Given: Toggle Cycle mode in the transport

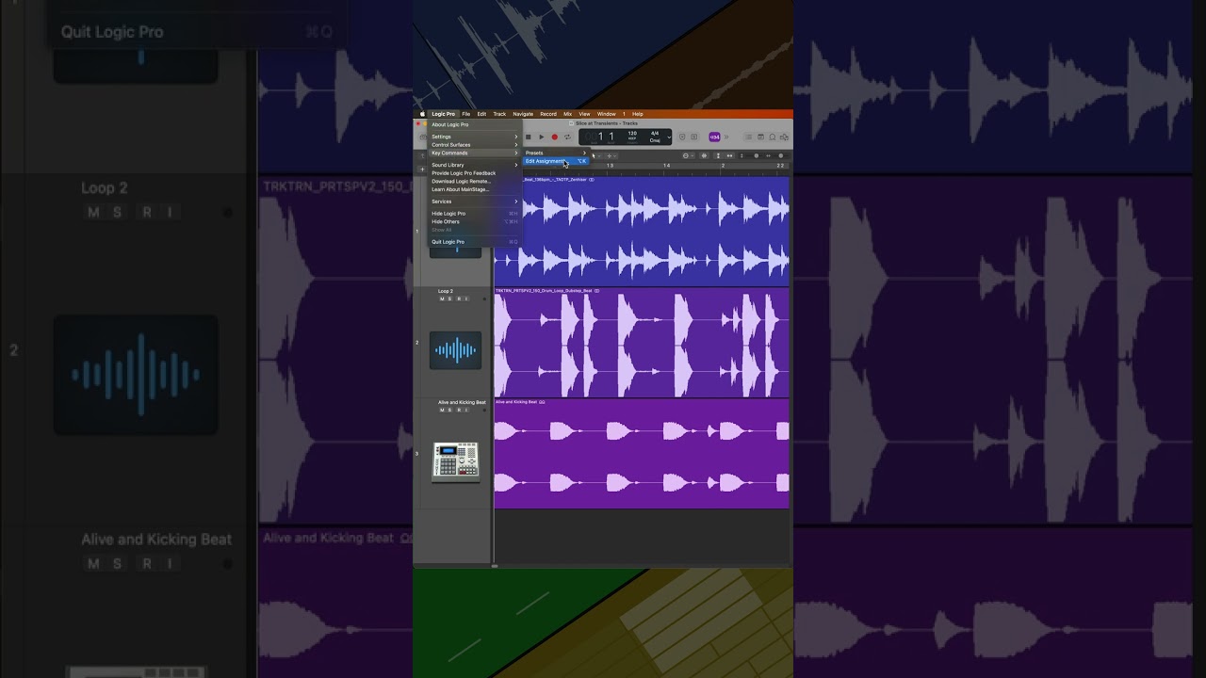Looking at the screenshot, I should pyautogui.click(x=567, y=137).
